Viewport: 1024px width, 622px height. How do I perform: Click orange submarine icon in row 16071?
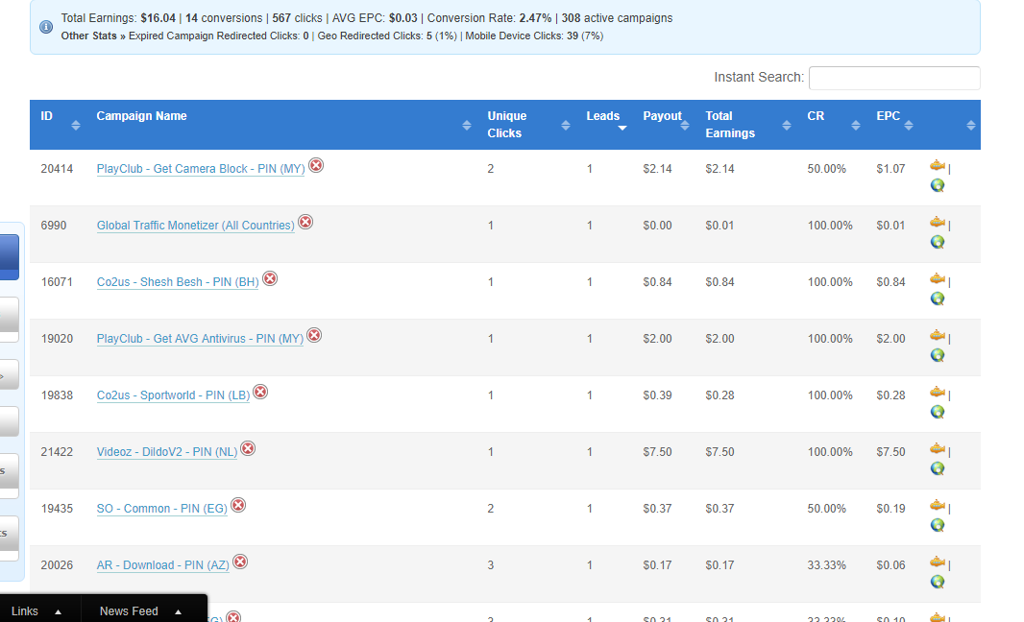coord(938,279)
